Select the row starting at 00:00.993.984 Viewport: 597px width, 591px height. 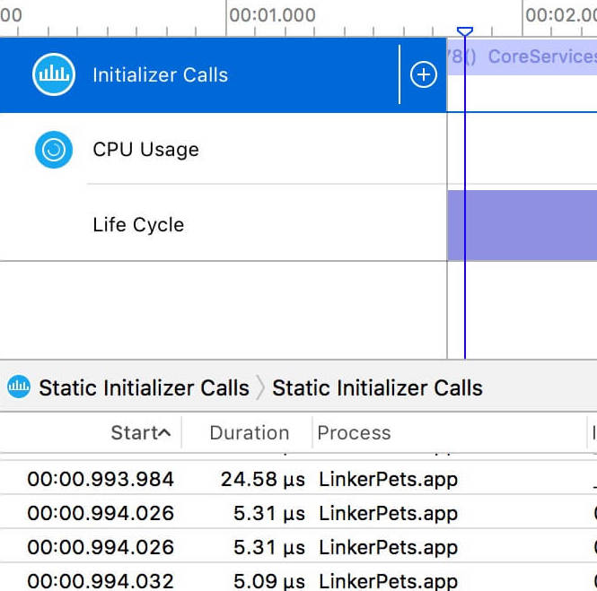click(x=101, y=479)
